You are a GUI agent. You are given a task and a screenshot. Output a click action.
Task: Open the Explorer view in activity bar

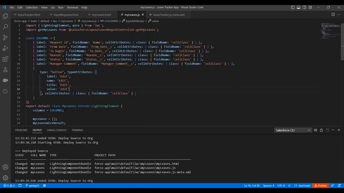coord(5,16)
